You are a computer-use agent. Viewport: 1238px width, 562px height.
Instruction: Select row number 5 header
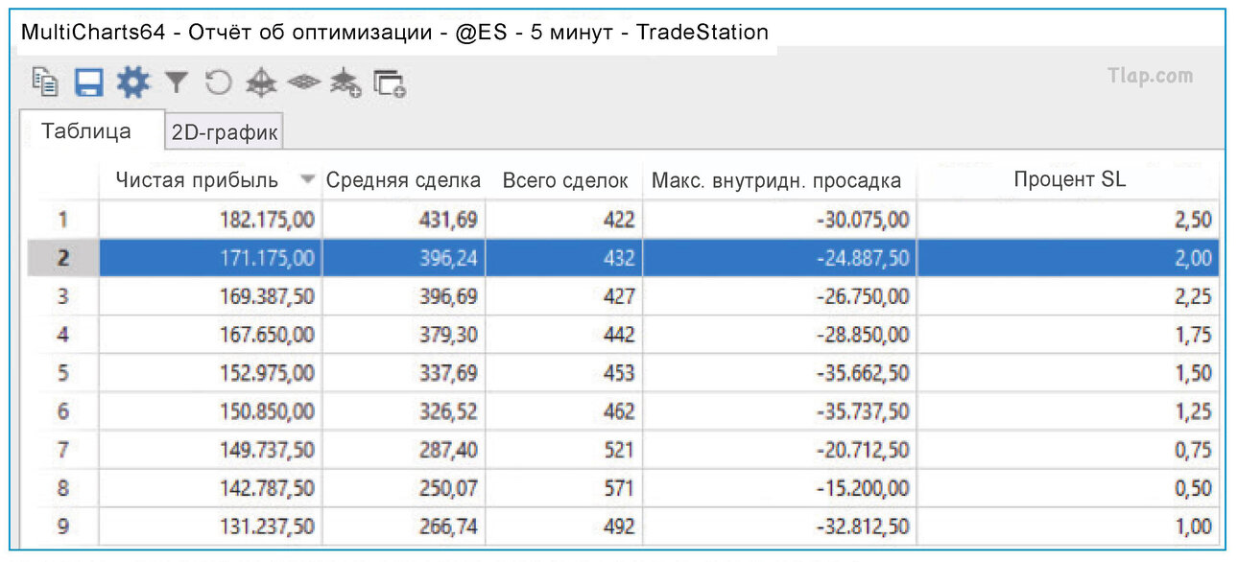pos(63,373)
